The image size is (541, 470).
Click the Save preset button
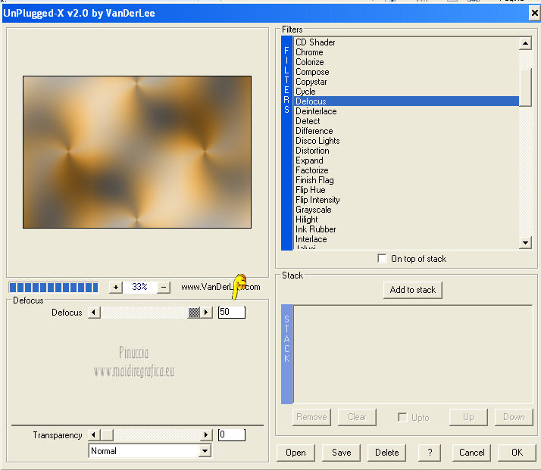(341, 453)
